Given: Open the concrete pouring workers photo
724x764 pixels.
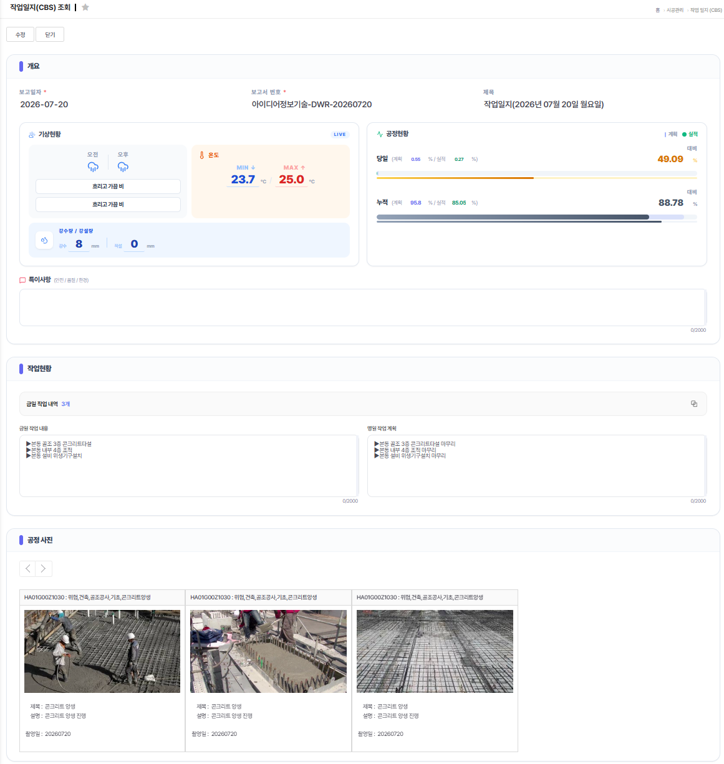Looking at the screenshot, I should click(102, 651).
